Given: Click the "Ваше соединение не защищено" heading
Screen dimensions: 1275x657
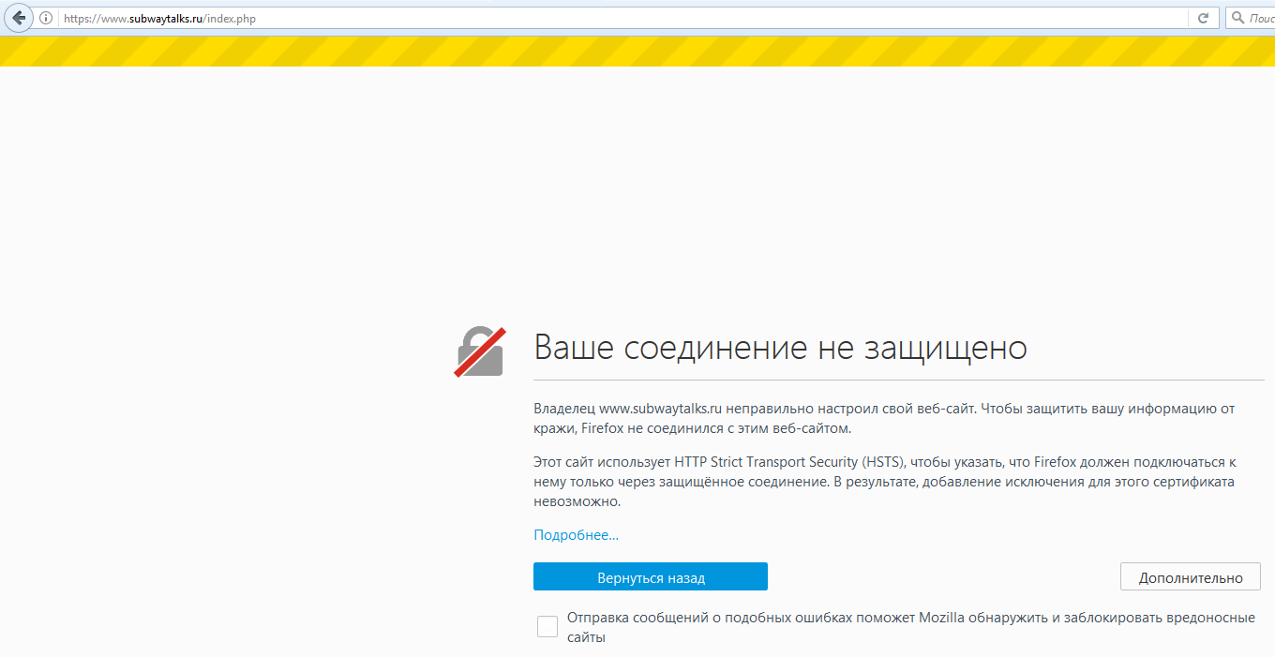Looking at the screenshot, I should pyautogui.click(x=780, y=349).
